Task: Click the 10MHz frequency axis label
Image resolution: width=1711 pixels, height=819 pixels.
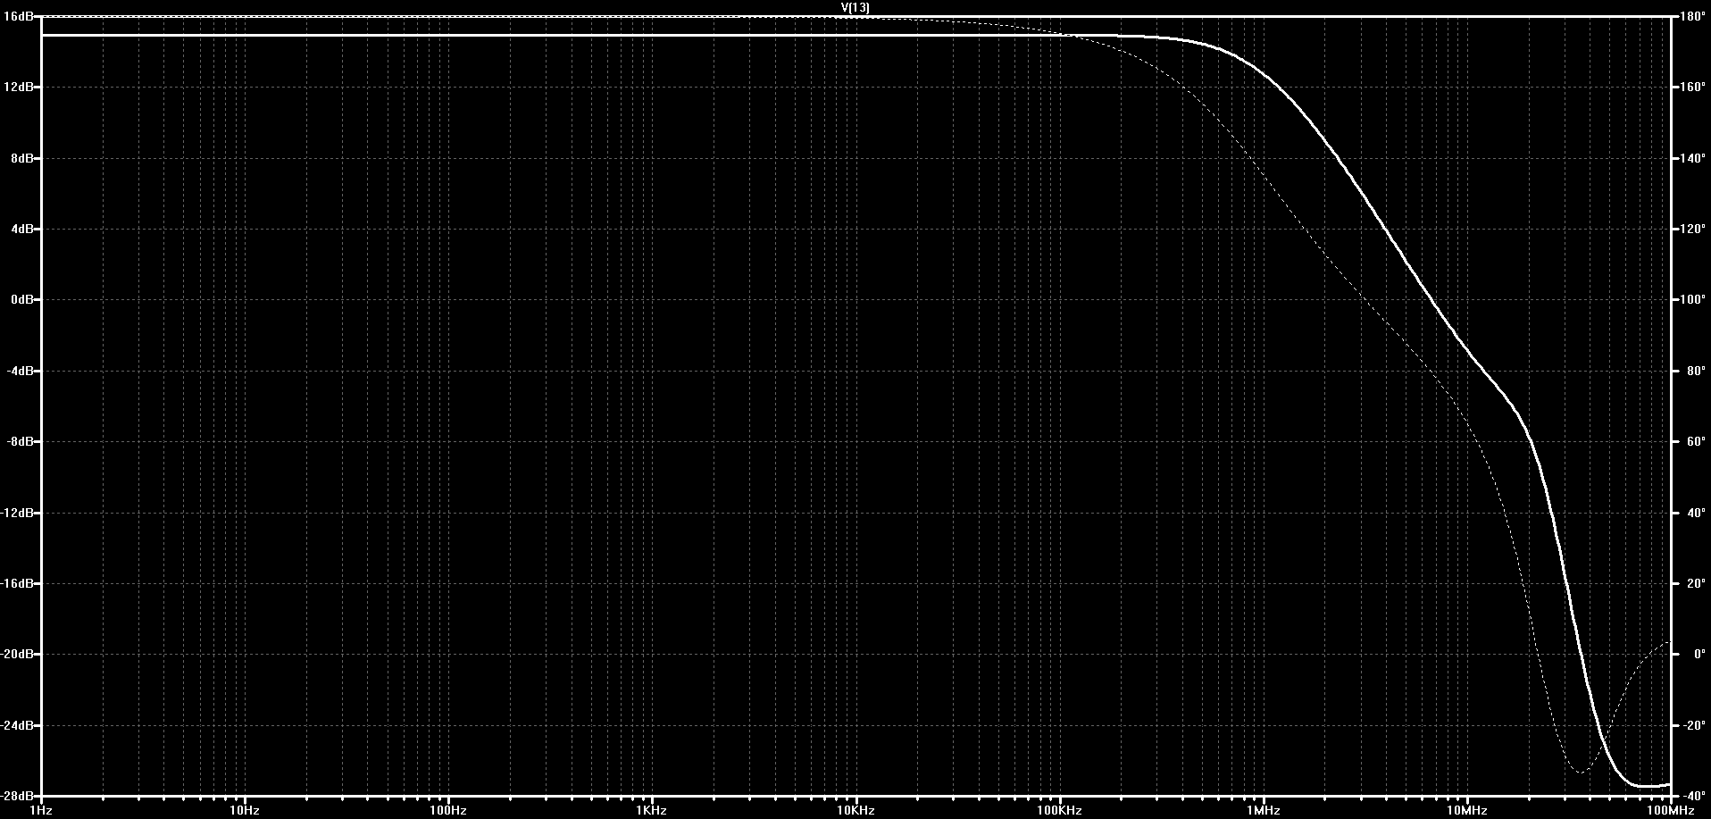Action: point(1467,811)
